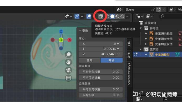Click the X median value field
The image size is (182, 102).
pos(101,44)
